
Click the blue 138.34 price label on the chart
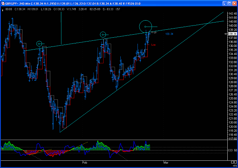coord(169,34)
